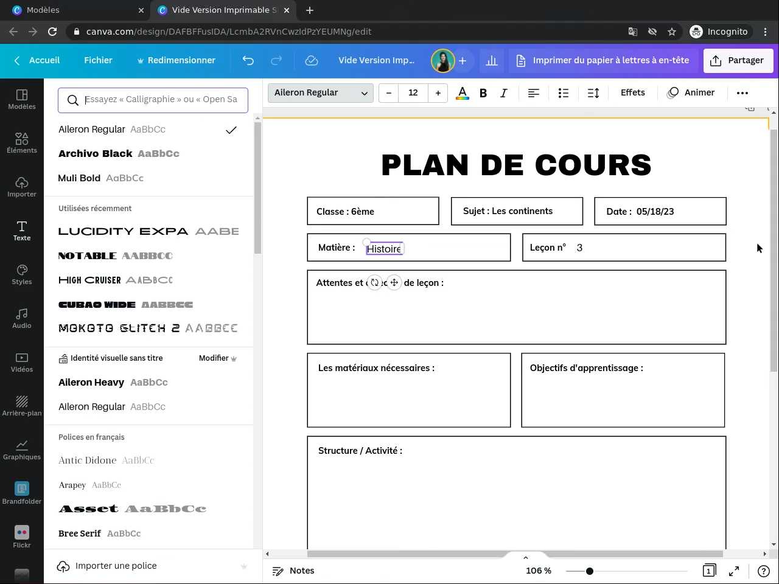Focus the font search field
Screen dimensions: 779x584
153,100
